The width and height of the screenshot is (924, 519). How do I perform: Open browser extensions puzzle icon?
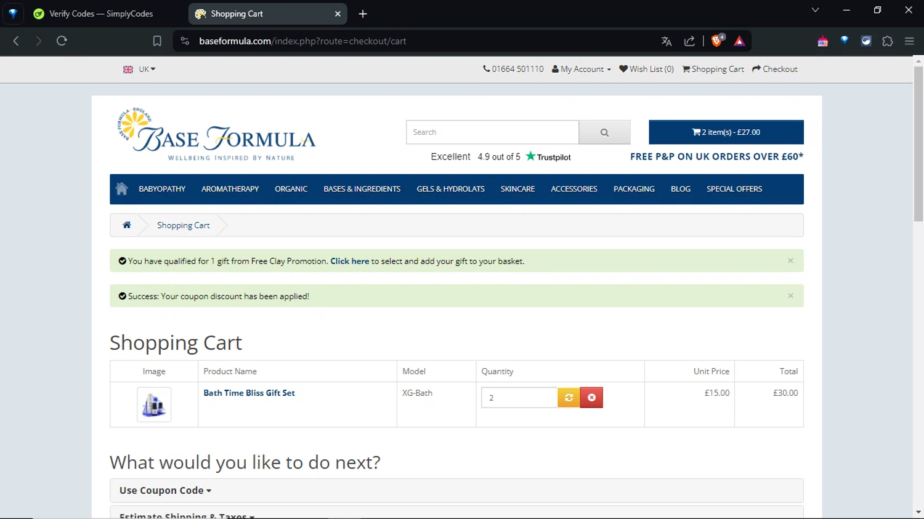(x=887, y=41)
